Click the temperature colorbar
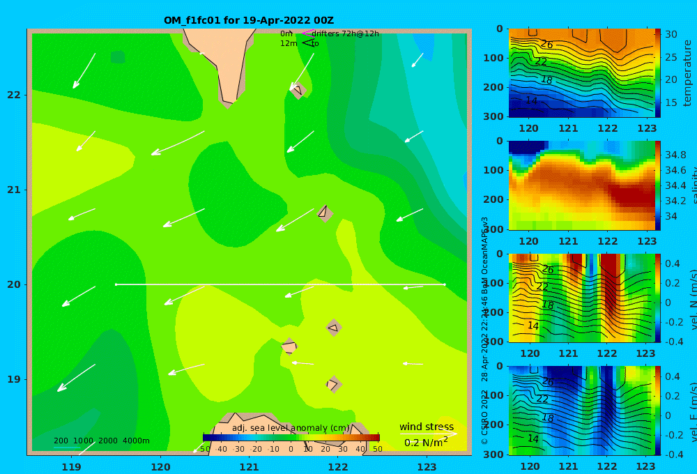This screenshot has width=697, height=474. click(x=657, y=73)
